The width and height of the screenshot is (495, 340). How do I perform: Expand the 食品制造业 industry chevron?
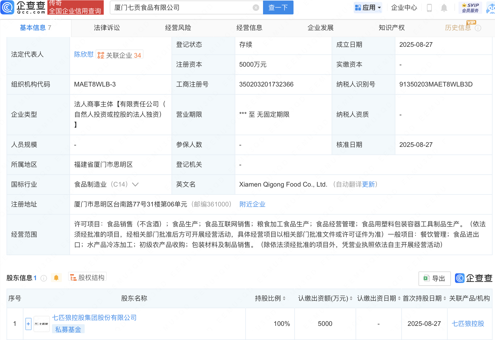(135, 184)
